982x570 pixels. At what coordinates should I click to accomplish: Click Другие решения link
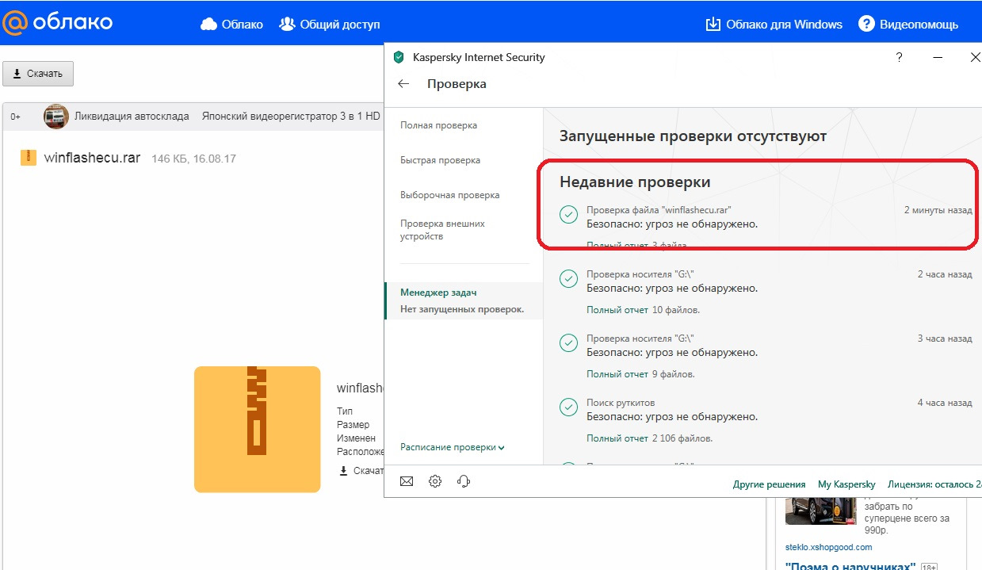pos(769,484)
